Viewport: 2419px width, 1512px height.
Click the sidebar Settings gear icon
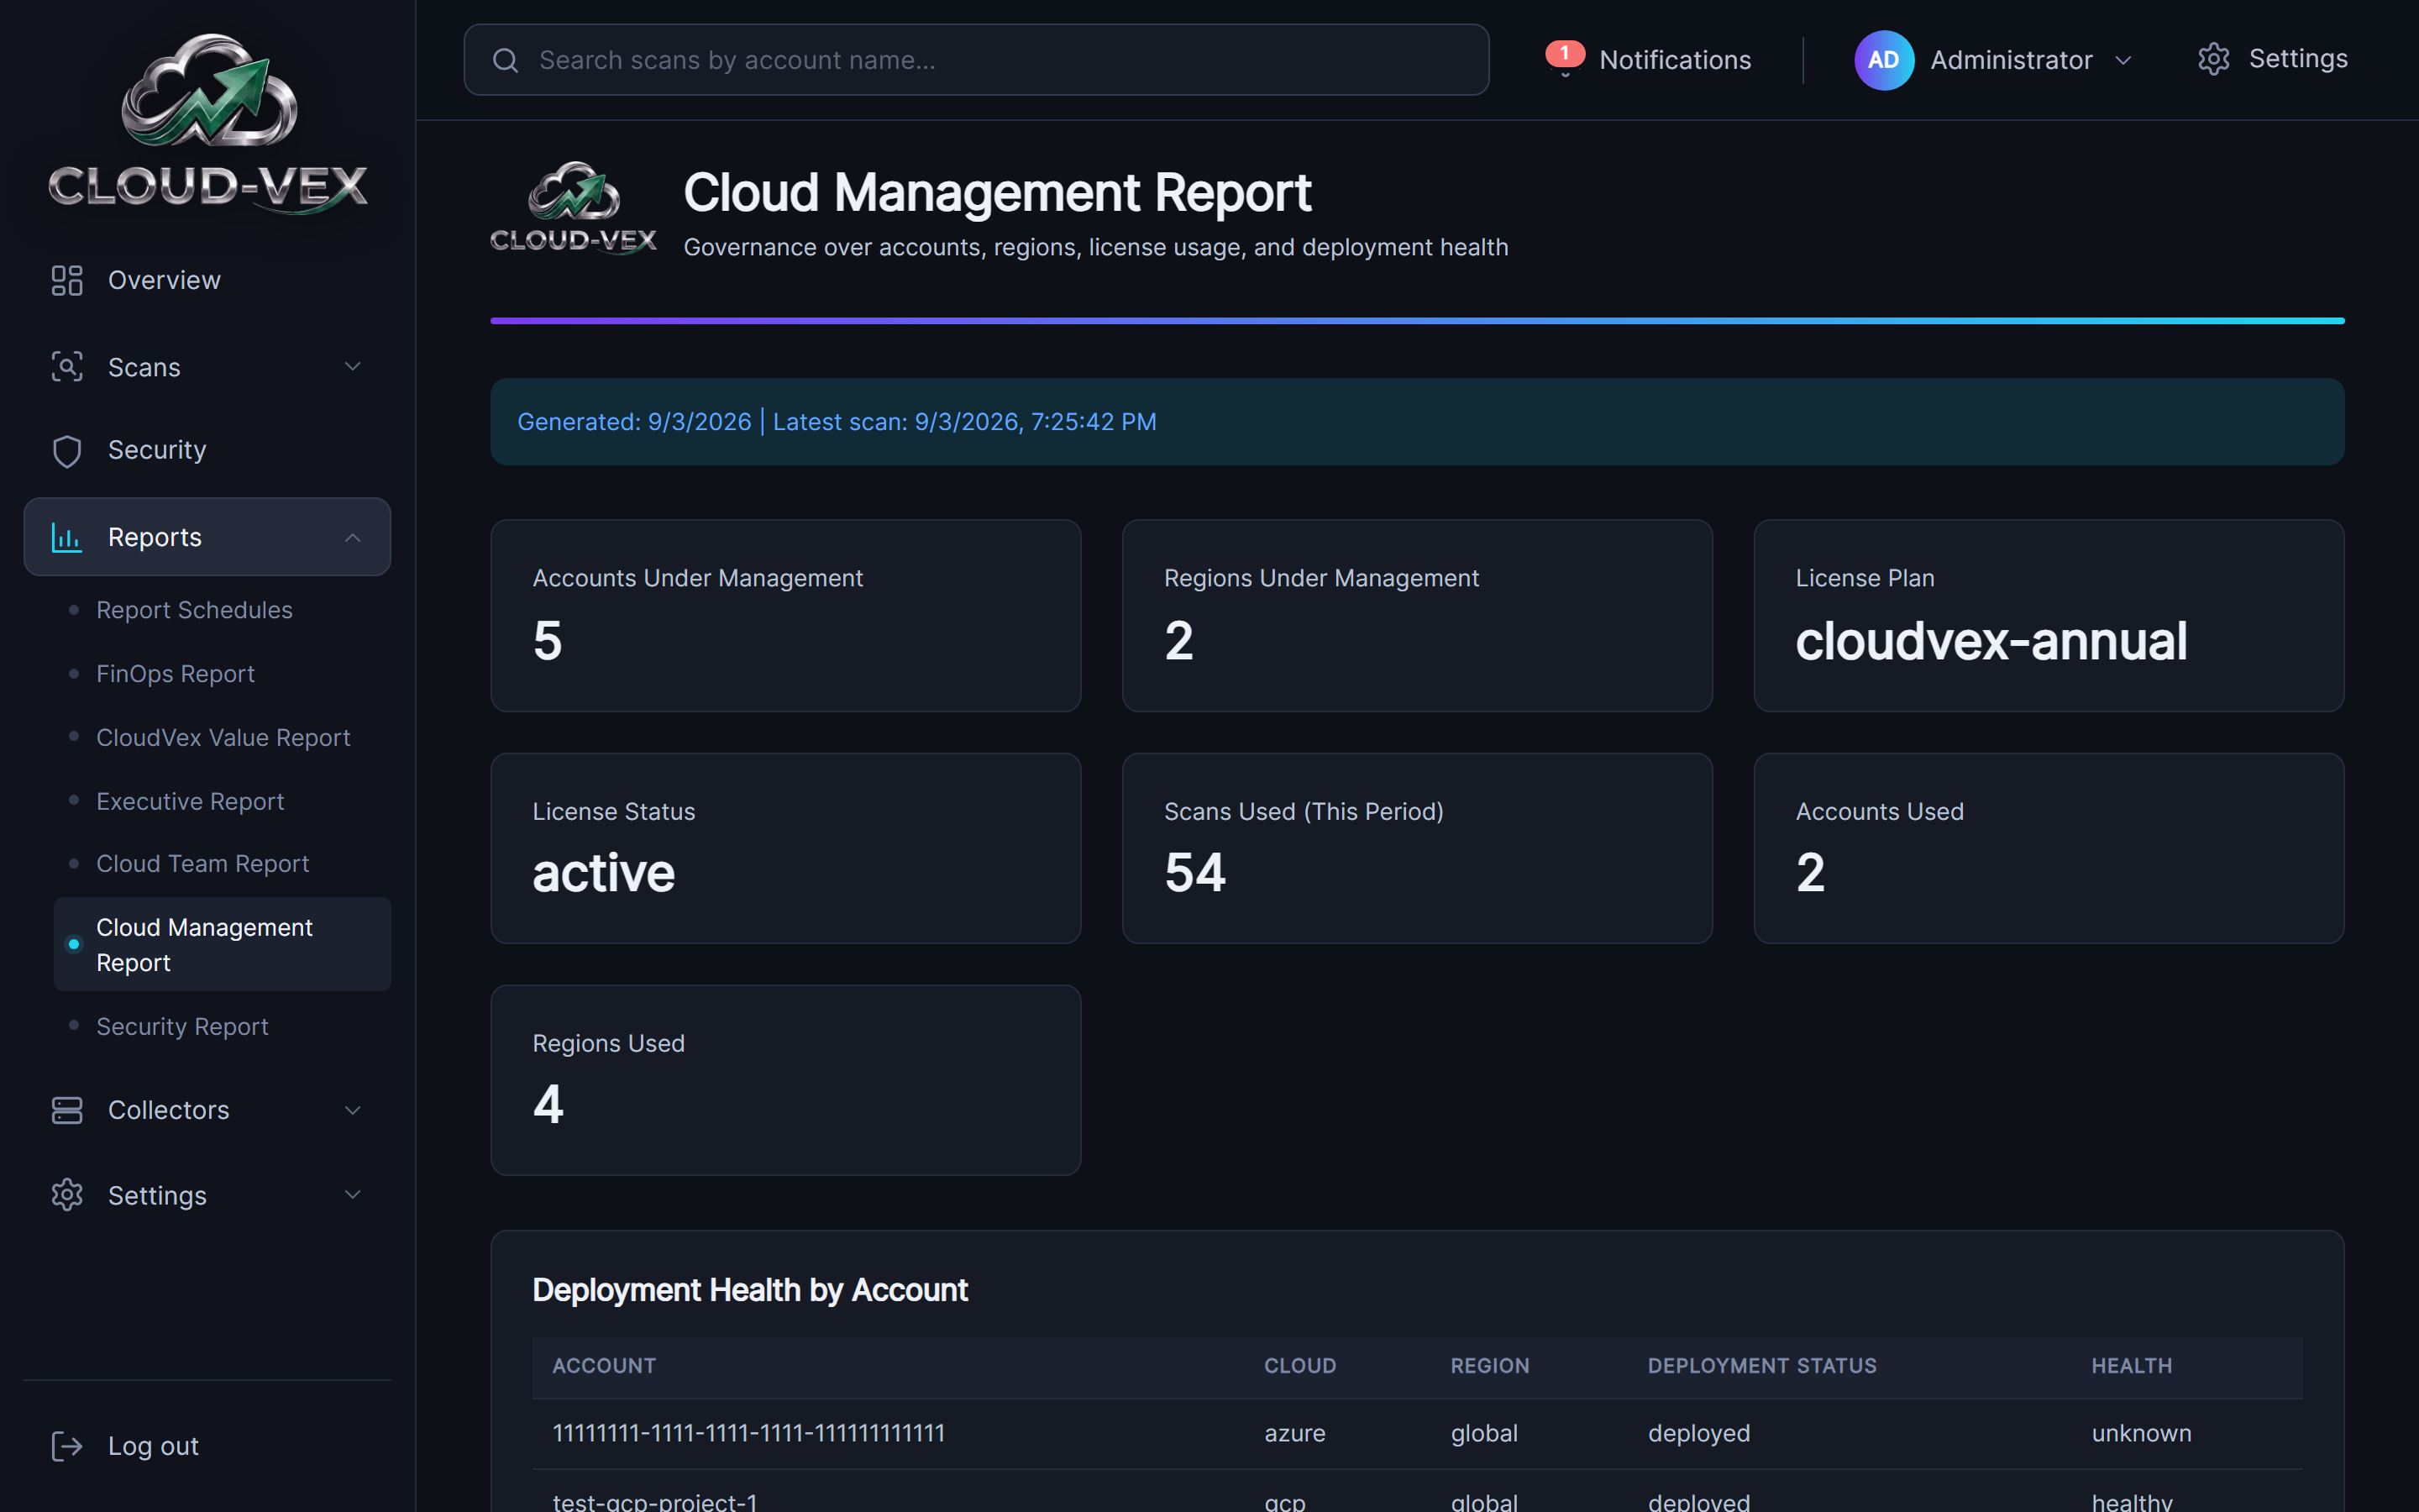[x=67, y=1195]
